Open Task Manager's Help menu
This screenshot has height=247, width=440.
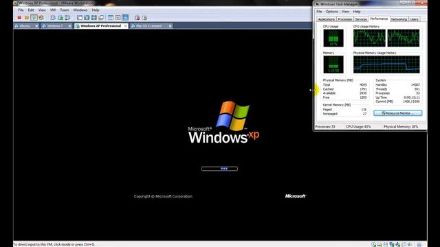[x=357, y=12]
